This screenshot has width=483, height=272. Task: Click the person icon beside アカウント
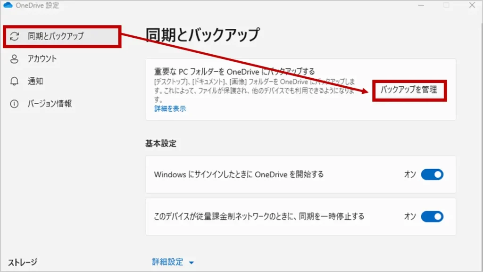[15, 59]
